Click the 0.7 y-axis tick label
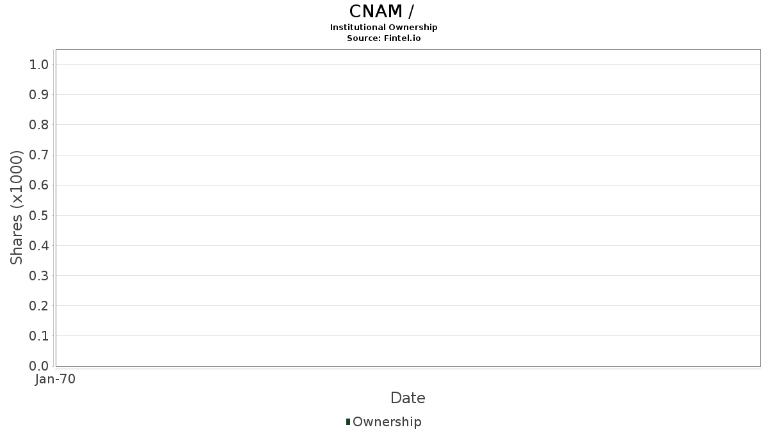This screenshot has height=432, width=768. point(39,155)
